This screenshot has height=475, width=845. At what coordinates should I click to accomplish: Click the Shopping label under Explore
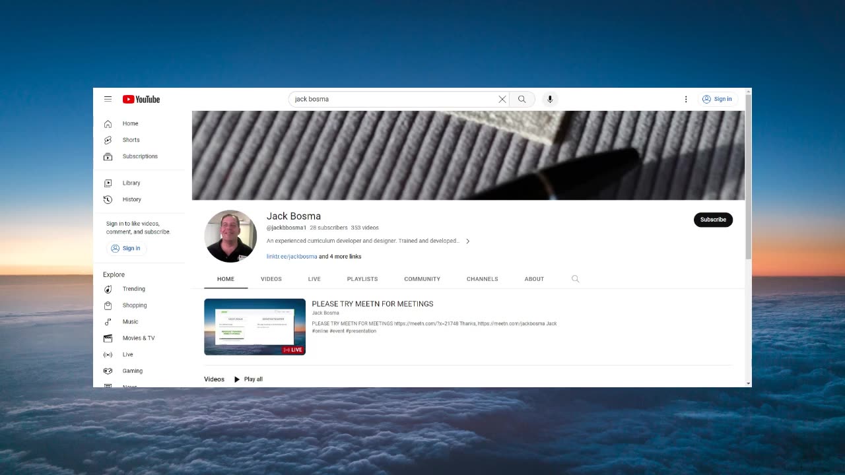point(135,305)
